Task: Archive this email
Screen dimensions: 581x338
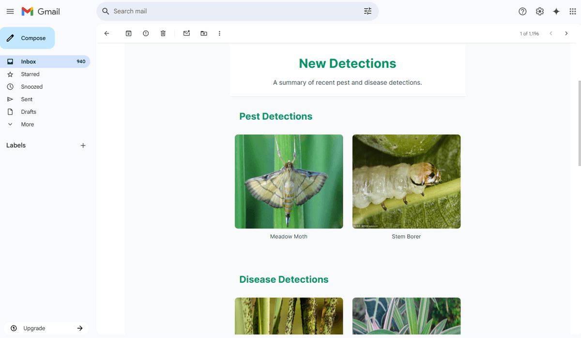Action: 128,33
